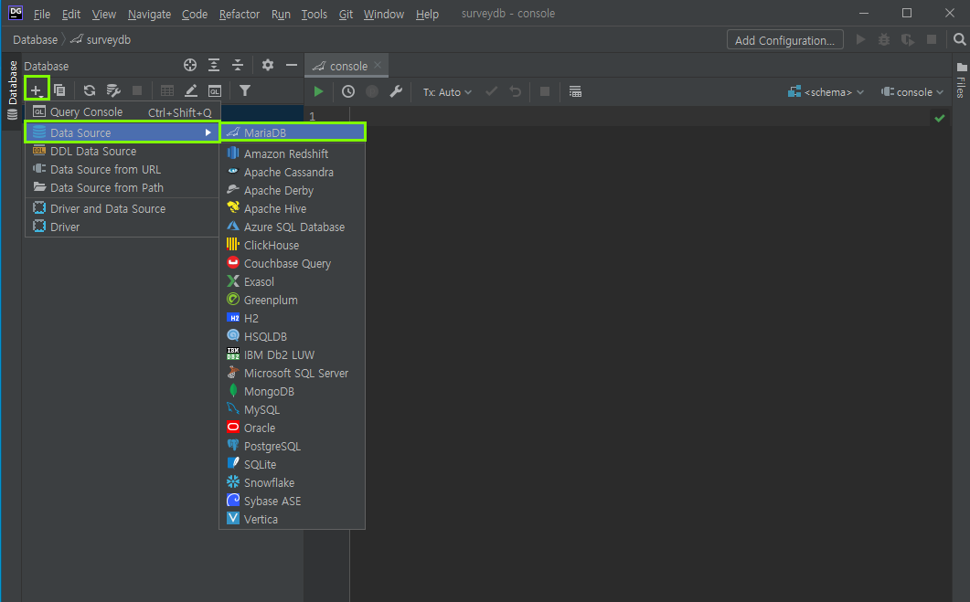
Task: Click the Commit checkmark icon
Action: (x=491, y=91)
